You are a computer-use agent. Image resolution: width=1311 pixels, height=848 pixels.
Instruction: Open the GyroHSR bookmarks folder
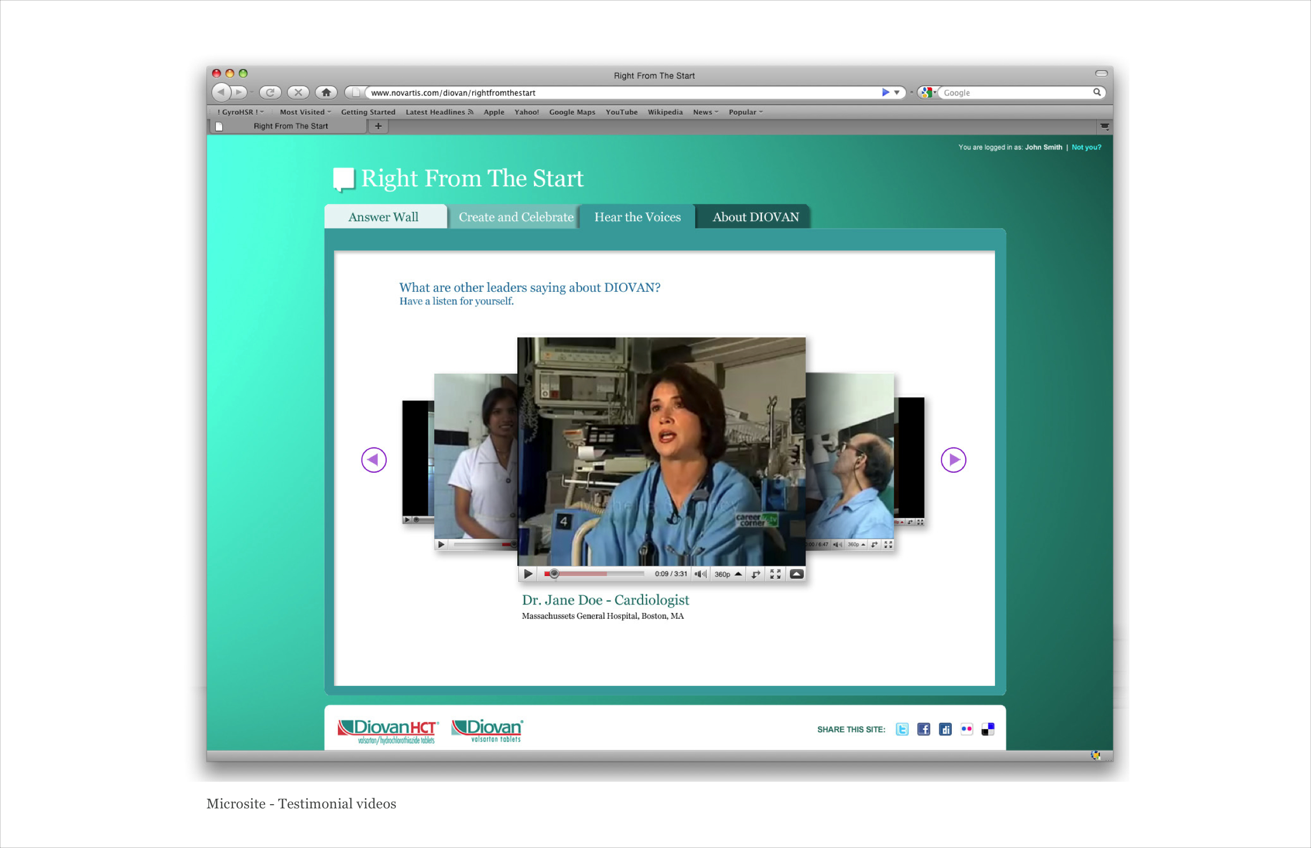tap(240, 112)
